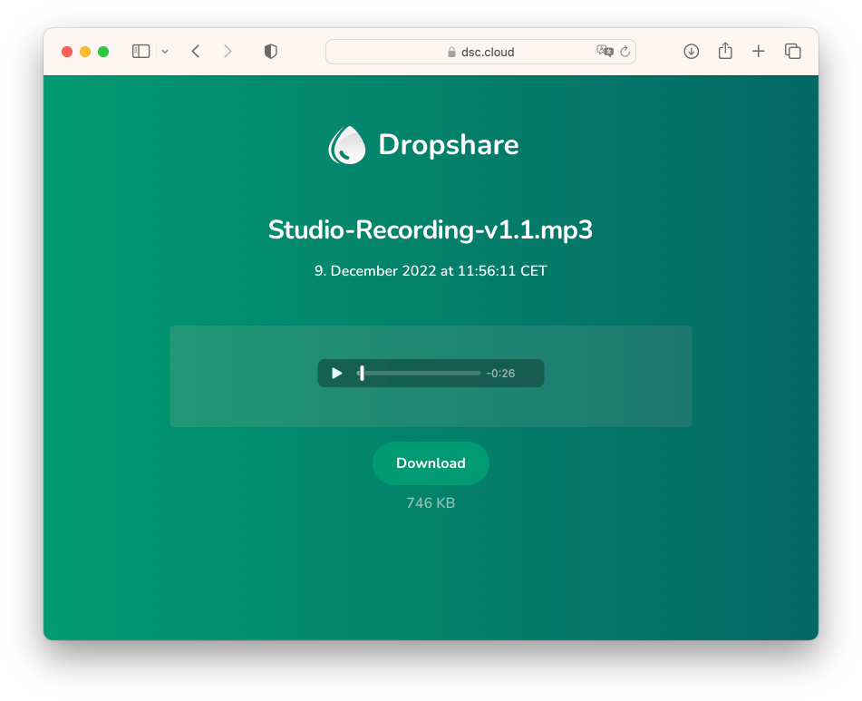The height and width of the screenshot is (701, 862).
Task: Click the privacy shield icon
Action: point(270,52)
